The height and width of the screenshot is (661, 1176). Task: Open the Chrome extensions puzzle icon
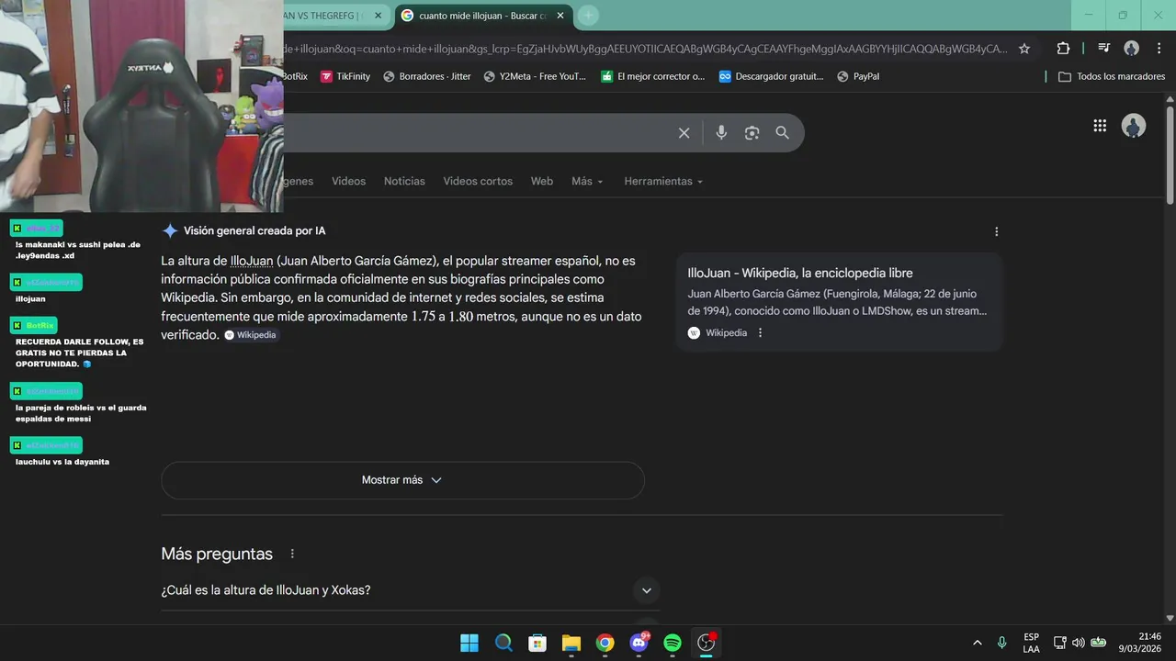point(1063,49)
